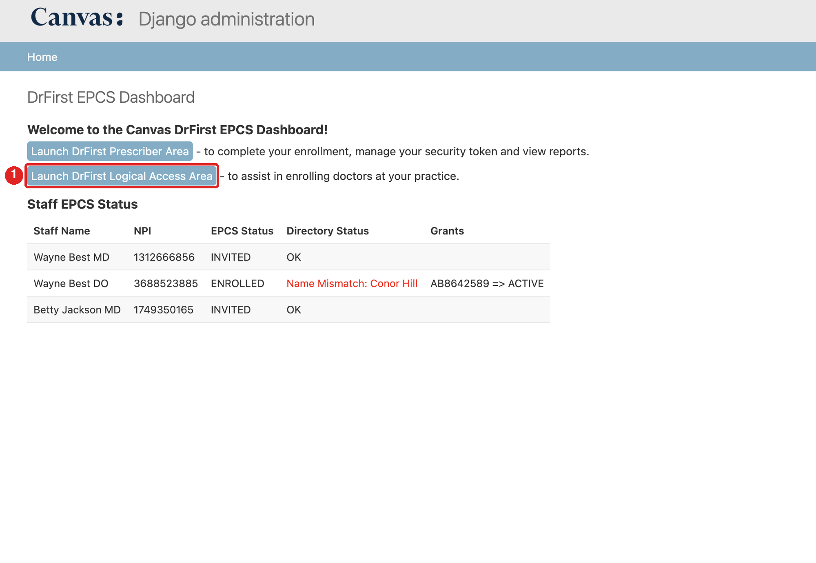Go to the Home breadcrumb link
This screenshot has height=563, width=816.
(x=42, y=57)
